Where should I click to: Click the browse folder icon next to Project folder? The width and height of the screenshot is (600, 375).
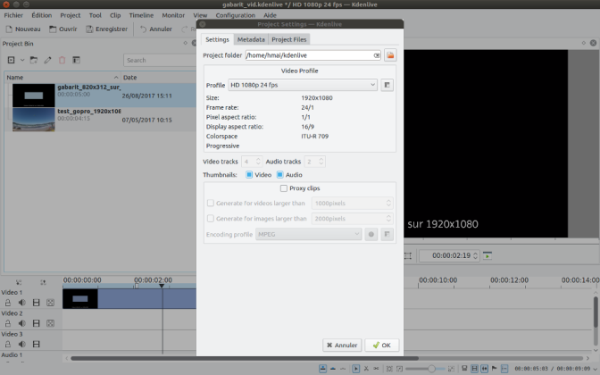[x=390, y=55]
